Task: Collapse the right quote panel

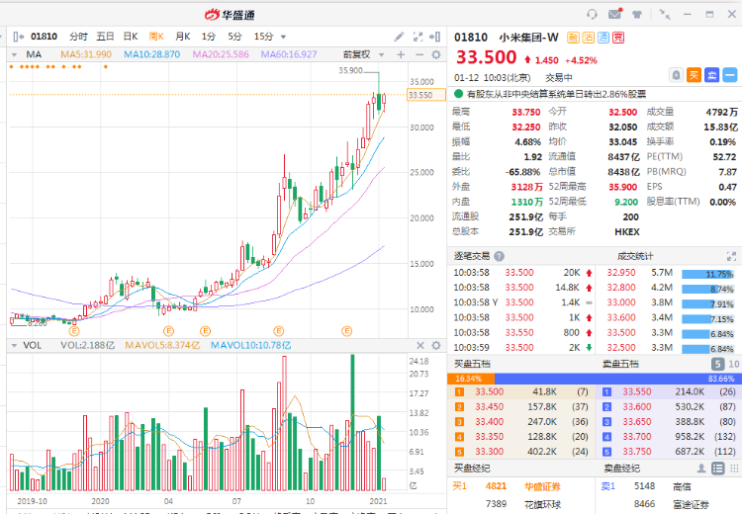Action: point(435,37)
